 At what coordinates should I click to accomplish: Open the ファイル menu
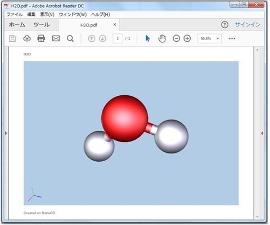pyautogui.click(x=15, y=15)
